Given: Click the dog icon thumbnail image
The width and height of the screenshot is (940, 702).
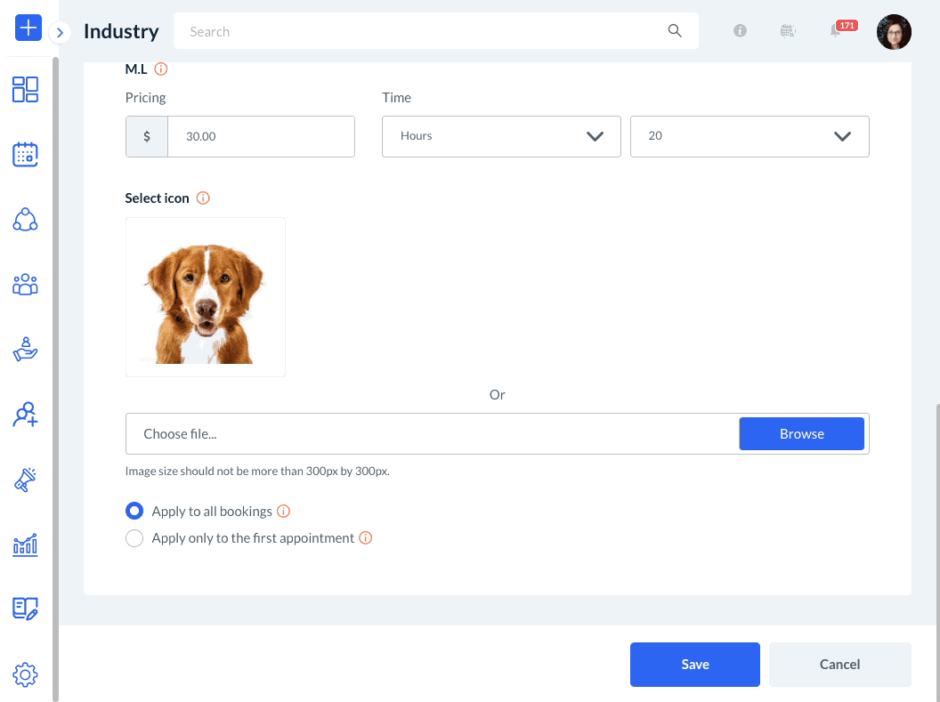Looking at the screenshot, I should click(206, 297).
